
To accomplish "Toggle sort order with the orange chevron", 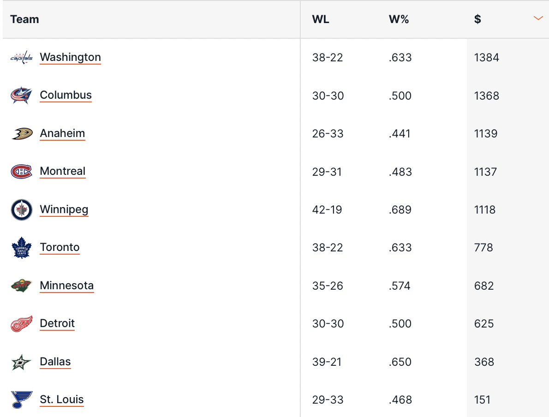I will 538,18.
